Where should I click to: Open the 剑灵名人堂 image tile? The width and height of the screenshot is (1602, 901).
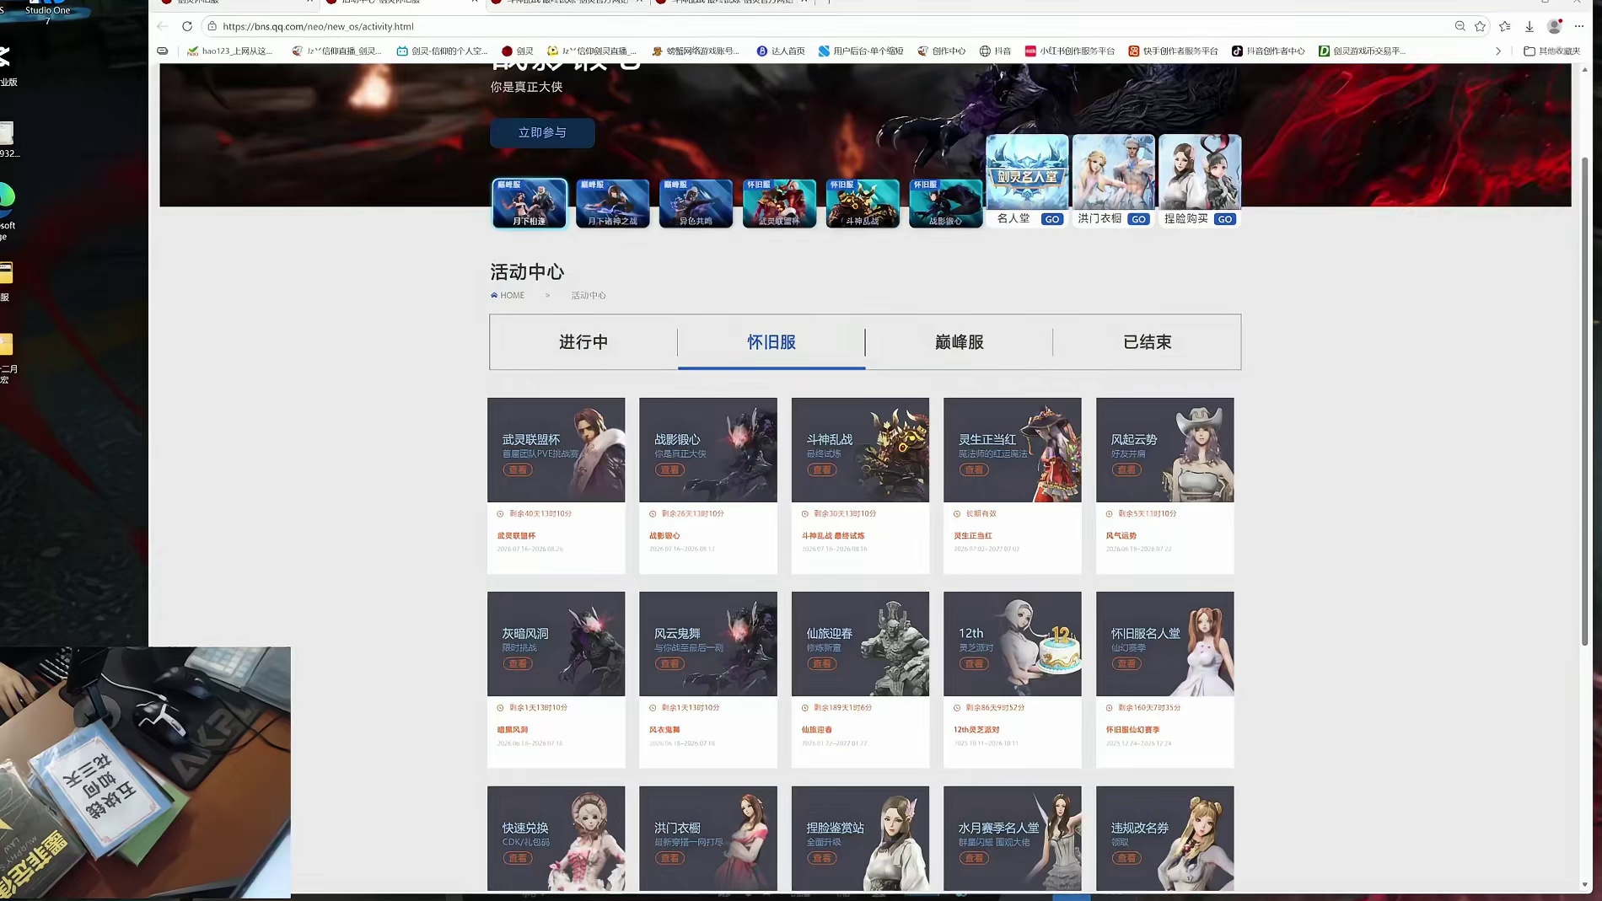coord(1027,172)
